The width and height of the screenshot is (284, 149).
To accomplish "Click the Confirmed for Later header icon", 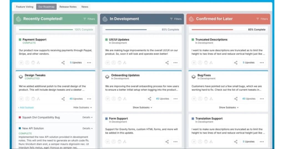I will 191,19.
